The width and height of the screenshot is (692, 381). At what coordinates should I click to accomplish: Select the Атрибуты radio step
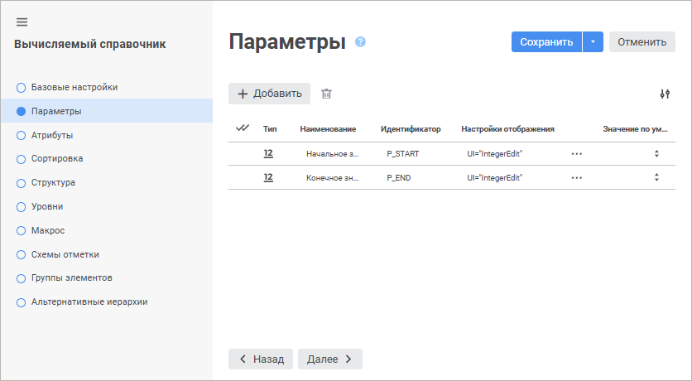(x=22, y=134)
